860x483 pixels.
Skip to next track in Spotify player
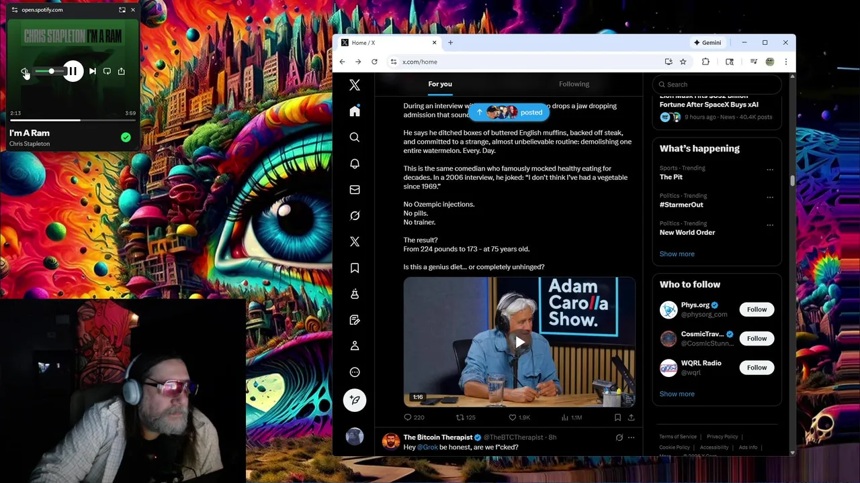tap(93, 71)
